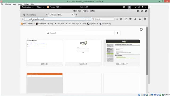Click the VirtualBox scroll up arrow
This screenshot has height=96, width=170.
click(149, 7)
